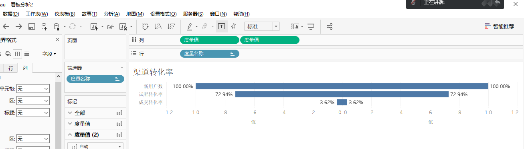Toggle show mark labels
Screen dimensions: 524x149
pyautogui.click(x=221, y=26)
